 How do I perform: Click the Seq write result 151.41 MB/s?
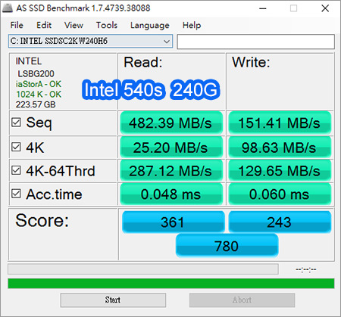(280, 123)
